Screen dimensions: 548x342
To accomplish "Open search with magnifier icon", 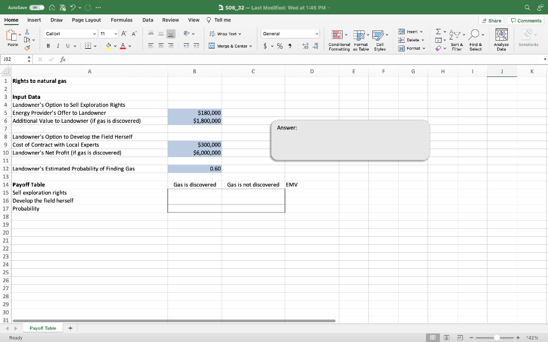I will point(527,7).
